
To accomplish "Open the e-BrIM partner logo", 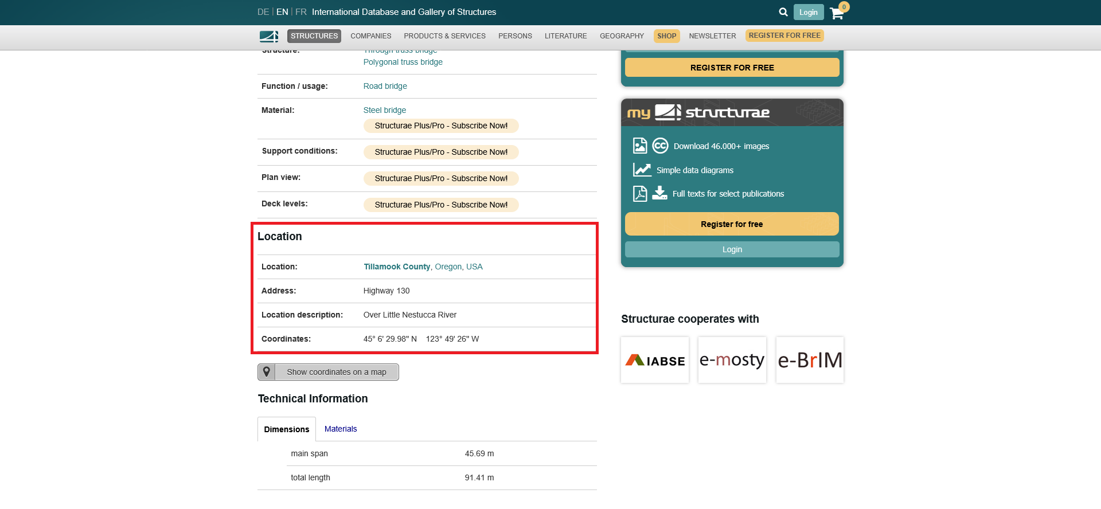I will click(810, 360).
